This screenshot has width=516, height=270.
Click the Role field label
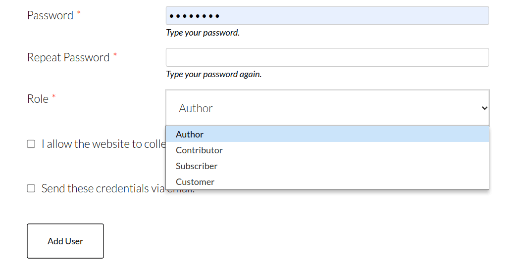coord(38,99)
